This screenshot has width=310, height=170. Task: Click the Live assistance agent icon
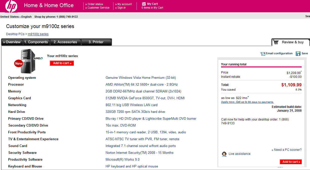tap(224, 154)
